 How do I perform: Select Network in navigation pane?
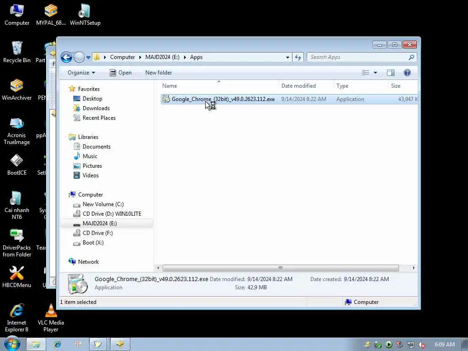(x=88, y=262)
